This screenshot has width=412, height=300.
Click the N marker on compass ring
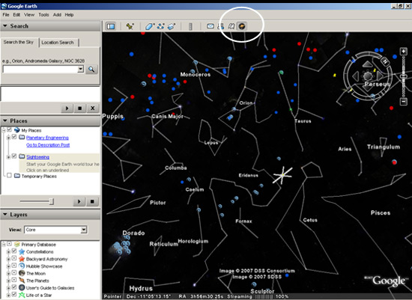[x=385, y=61]
